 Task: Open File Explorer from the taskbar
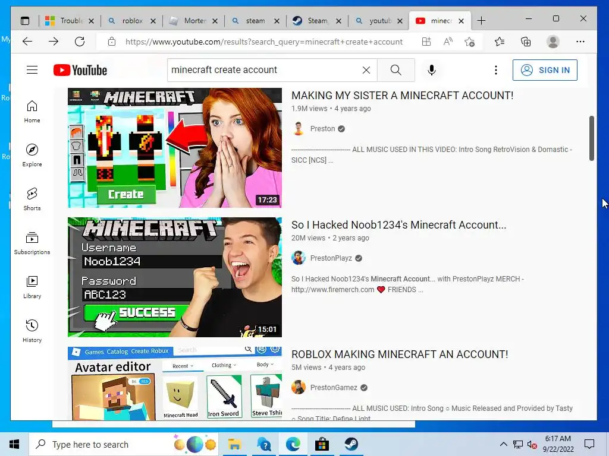tap(234, 444)
